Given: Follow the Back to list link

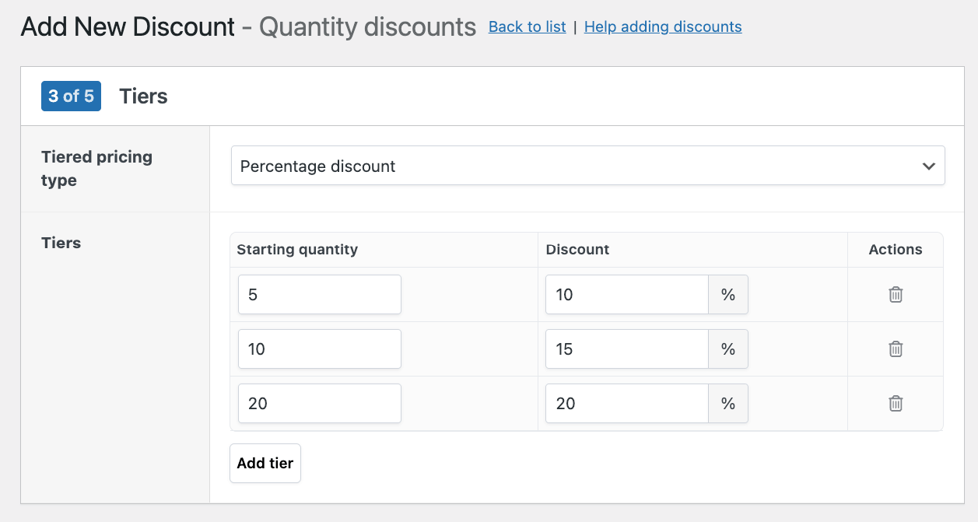Looking at the screenshot, I should (527, 26).
